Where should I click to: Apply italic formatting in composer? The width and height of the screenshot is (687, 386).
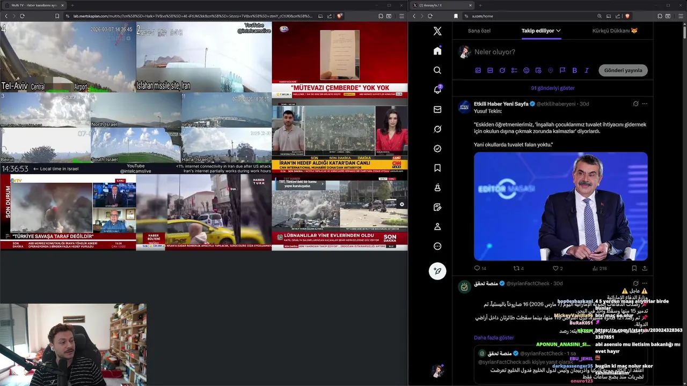point(587,70)
